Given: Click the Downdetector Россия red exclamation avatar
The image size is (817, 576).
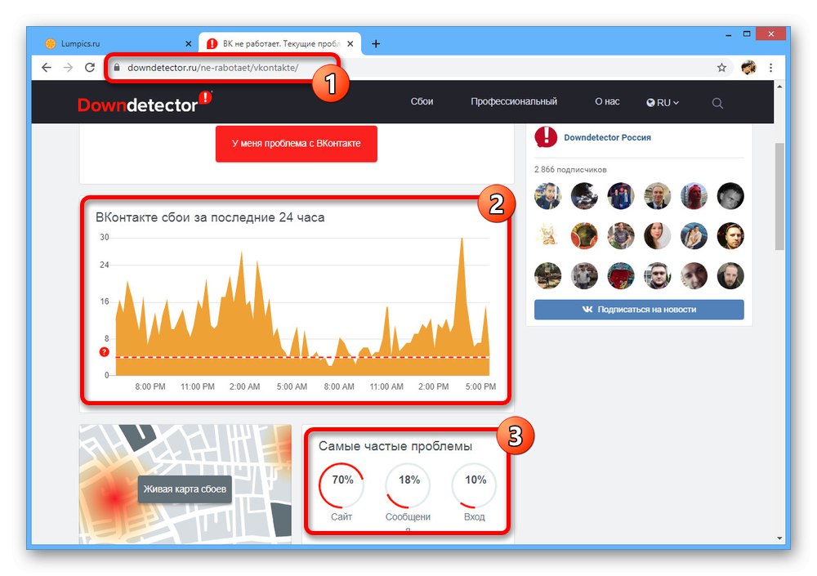Looking at the screenshot, I should click(x=546, y=136).
